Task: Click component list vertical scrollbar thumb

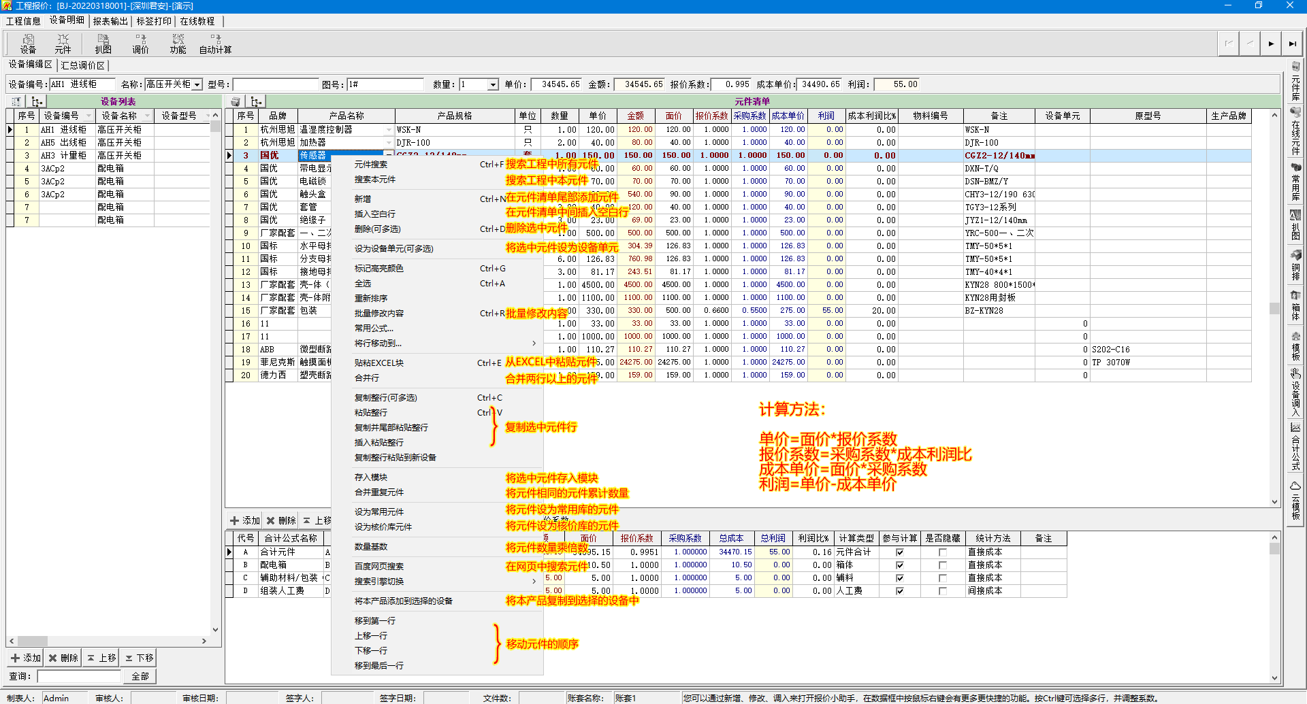Action: pyautogui.click(x=1274, y=307)
